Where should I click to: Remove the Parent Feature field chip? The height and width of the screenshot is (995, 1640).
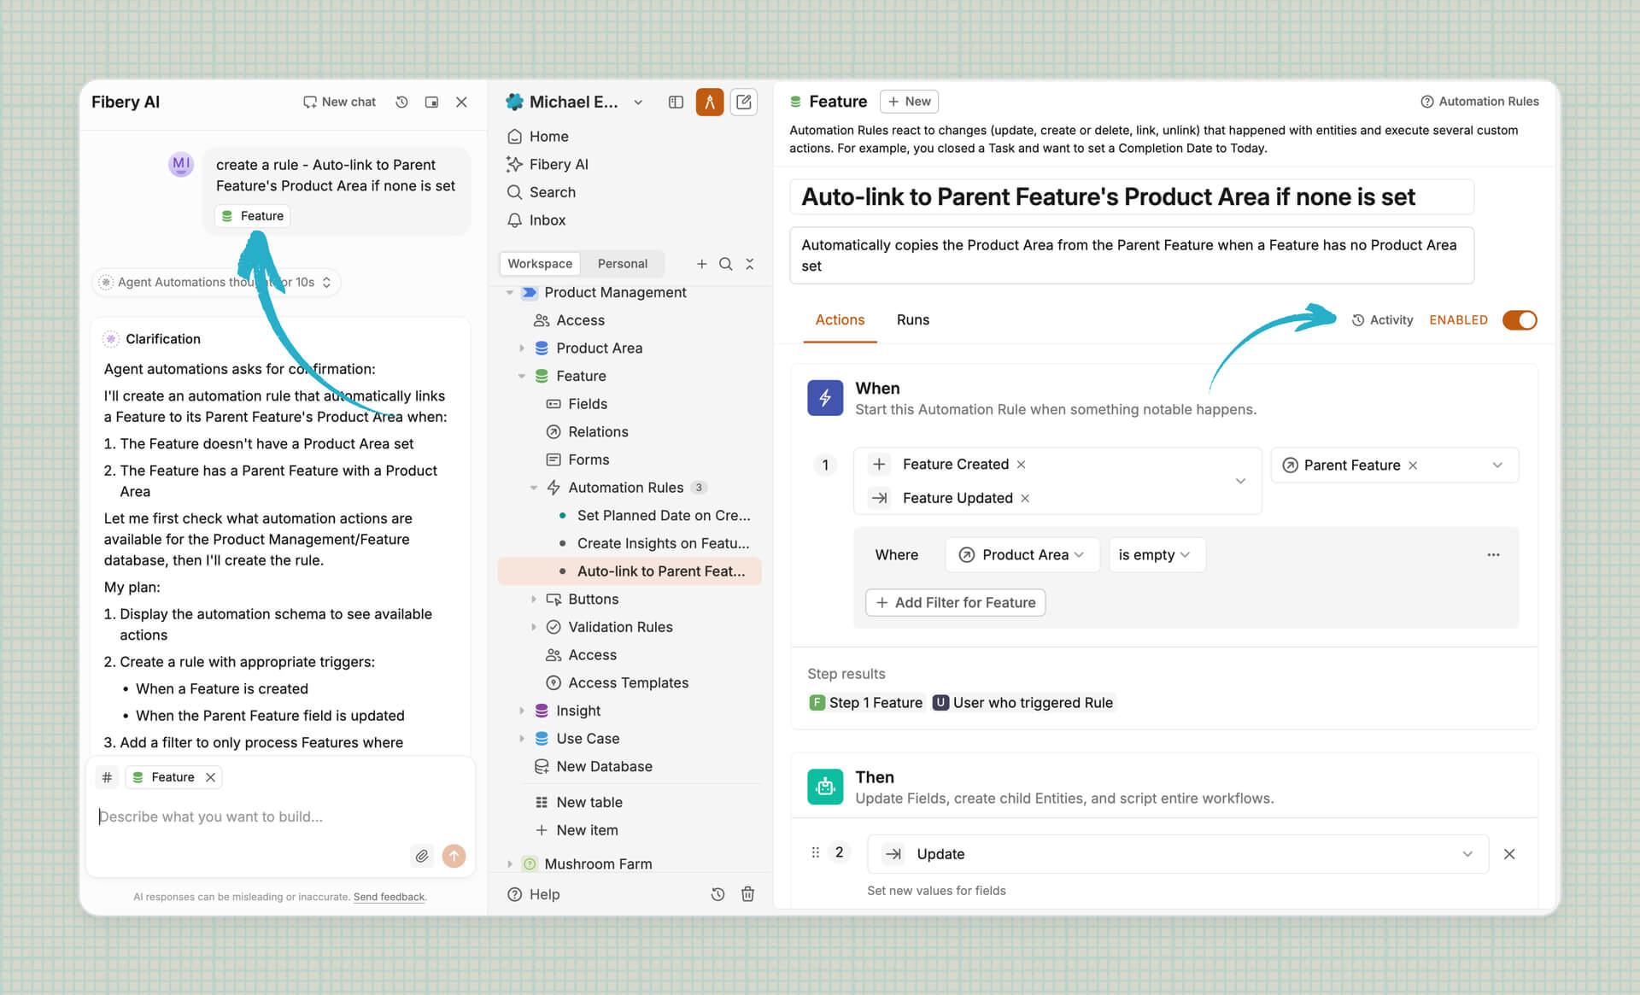1413,465
